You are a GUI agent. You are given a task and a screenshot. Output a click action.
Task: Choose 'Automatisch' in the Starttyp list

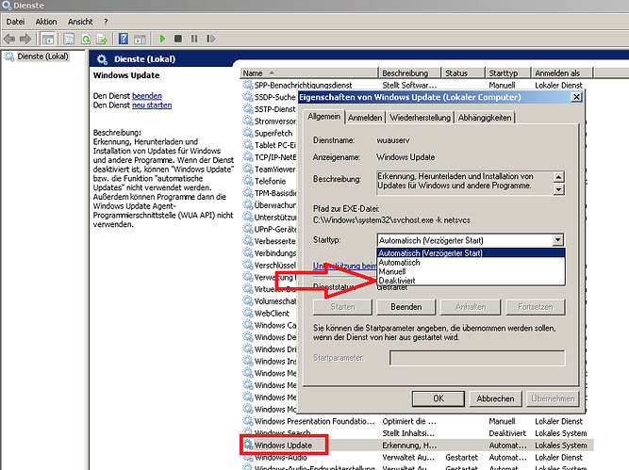point(471,263)
